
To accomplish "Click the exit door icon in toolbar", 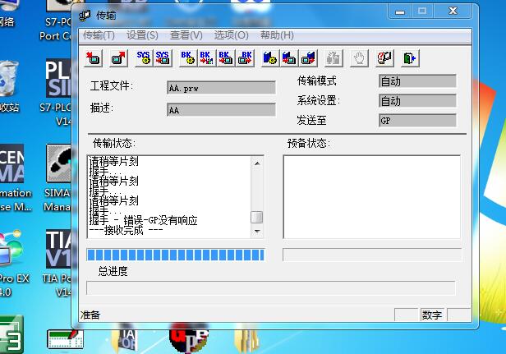I will tap(408, 57).
